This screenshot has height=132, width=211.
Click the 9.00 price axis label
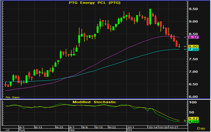[193, 22]
